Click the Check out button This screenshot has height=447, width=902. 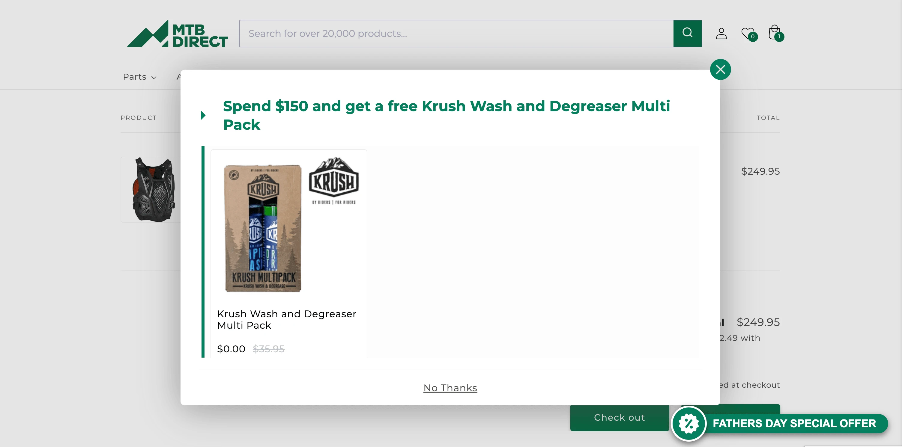[x=620, y=417]
